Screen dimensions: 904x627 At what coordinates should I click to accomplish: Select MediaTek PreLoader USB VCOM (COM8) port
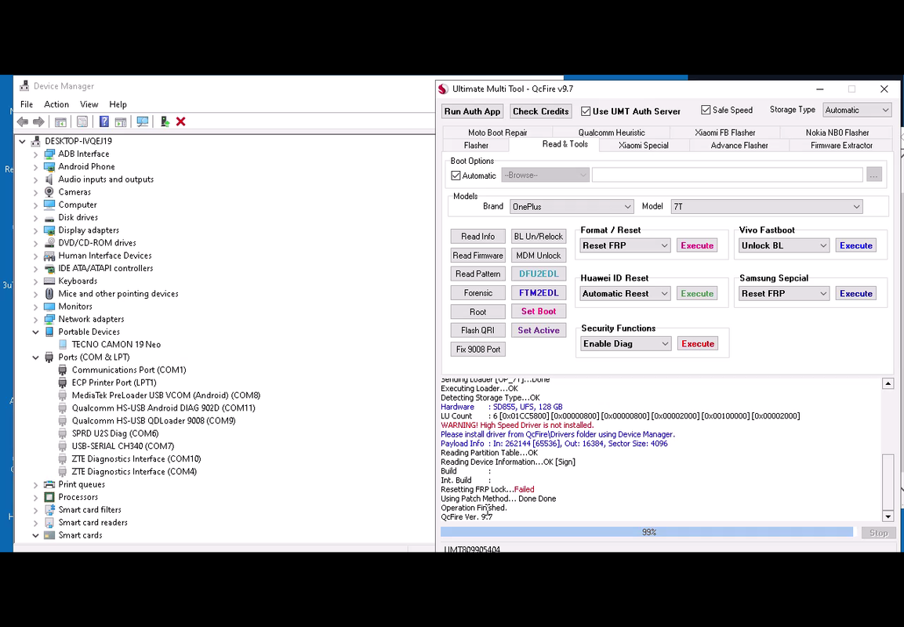point(166,395)
